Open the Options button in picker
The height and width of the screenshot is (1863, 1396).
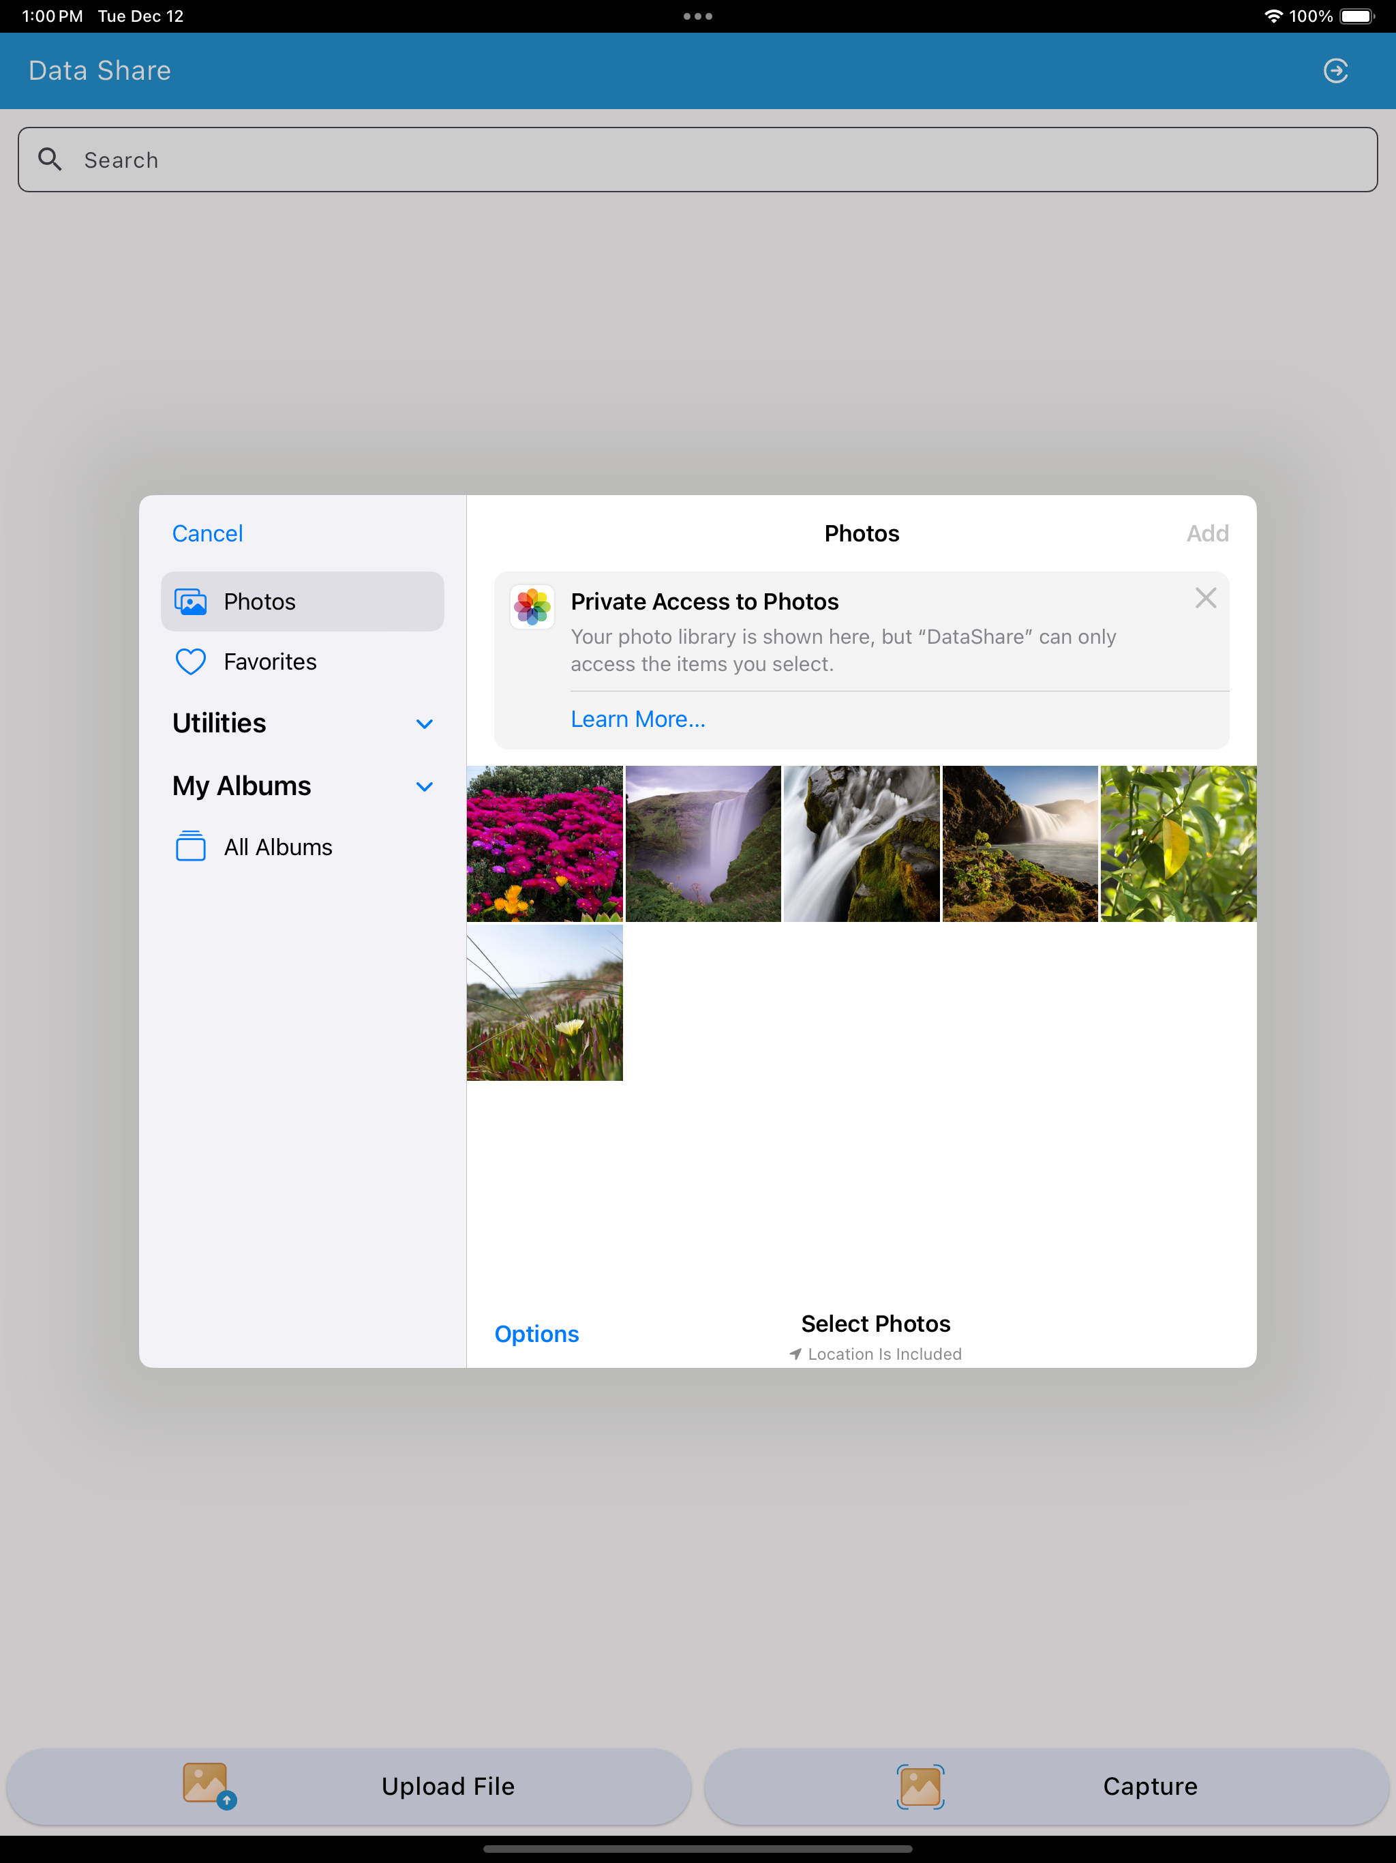tap(536, 1334)
